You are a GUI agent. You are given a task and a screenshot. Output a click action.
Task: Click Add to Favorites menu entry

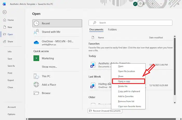pyautogui.click(x=126, y=96)
